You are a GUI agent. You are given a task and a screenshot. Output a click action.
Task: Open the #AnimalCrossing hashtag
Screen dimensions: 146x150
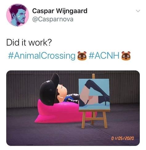coord(42,56)
